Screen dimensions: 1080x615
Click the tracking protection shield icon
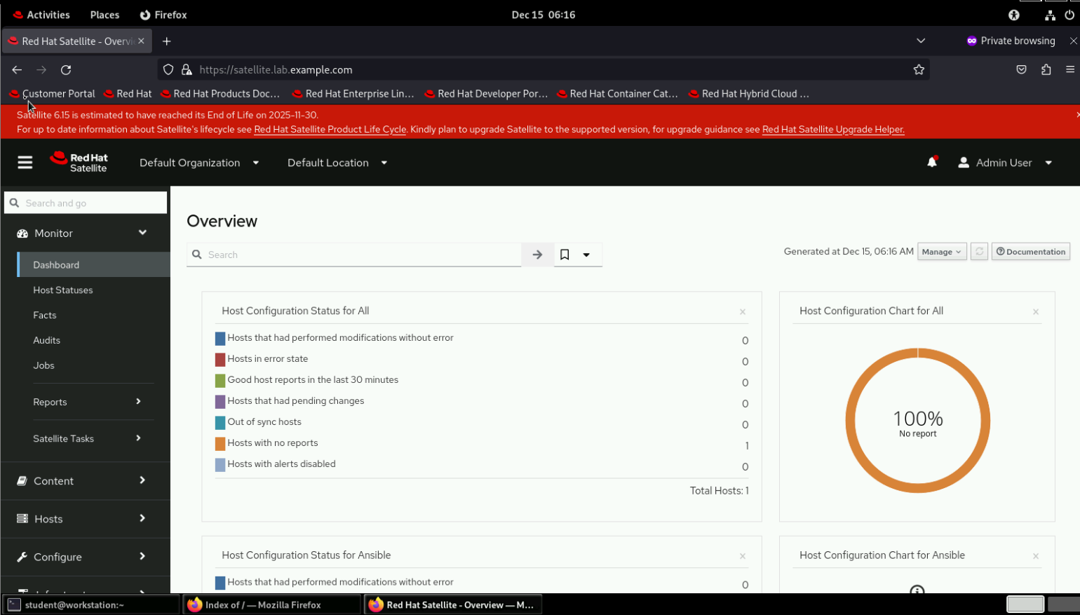(x=168, y=69)
